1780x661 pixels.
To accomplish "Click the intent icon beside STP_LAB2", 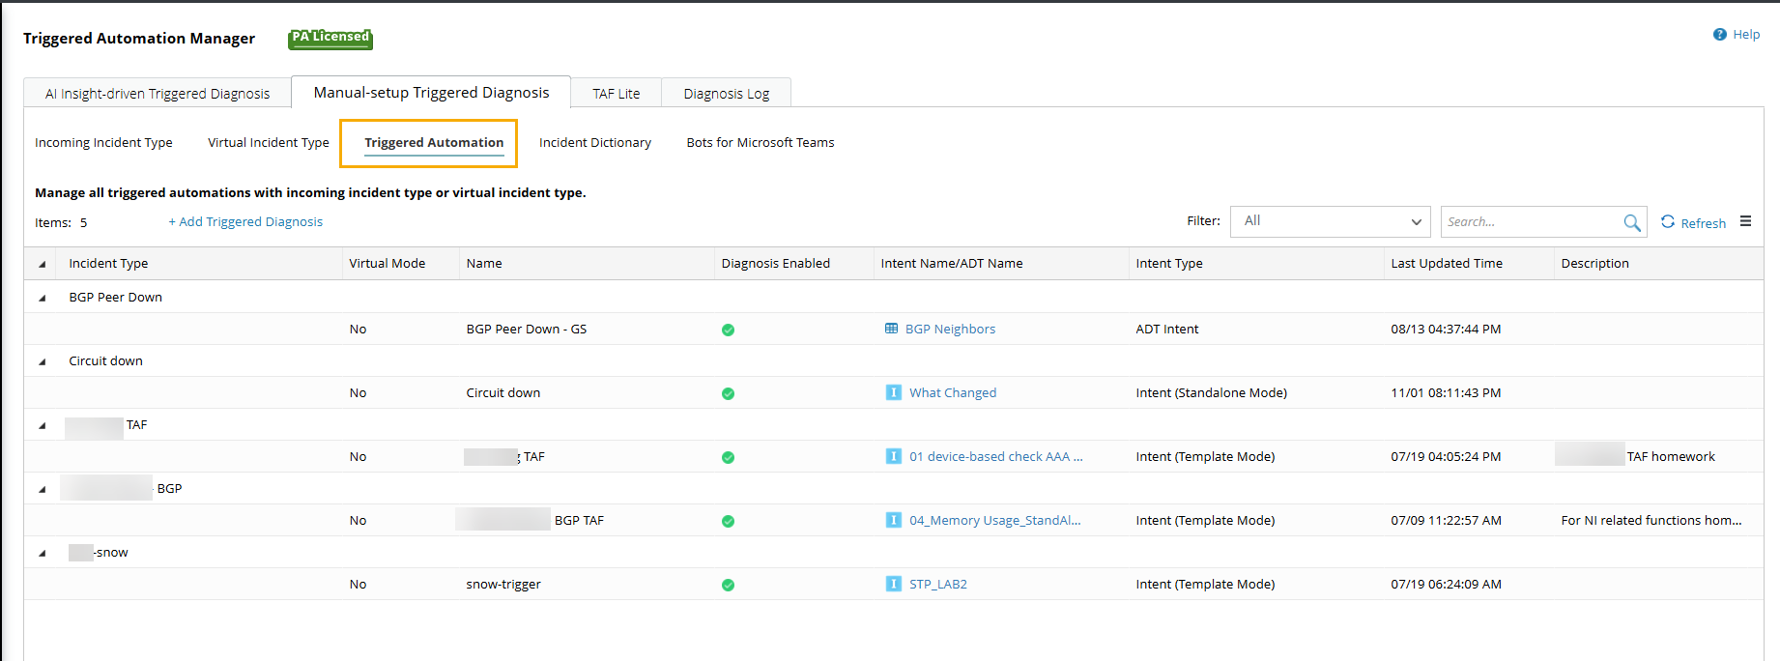I will tap(893, 584).
